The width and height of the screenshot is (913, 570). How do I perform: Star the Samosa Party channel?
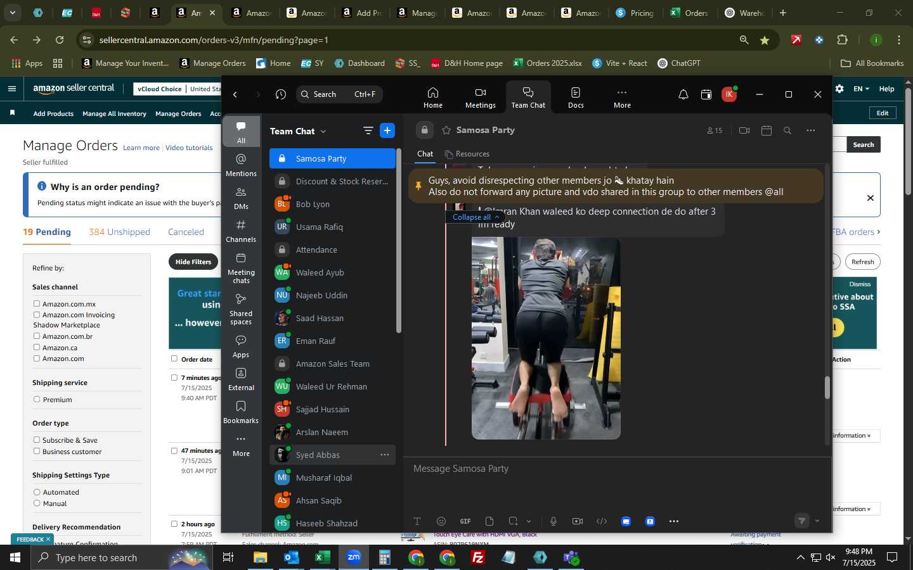click(446, 130)
